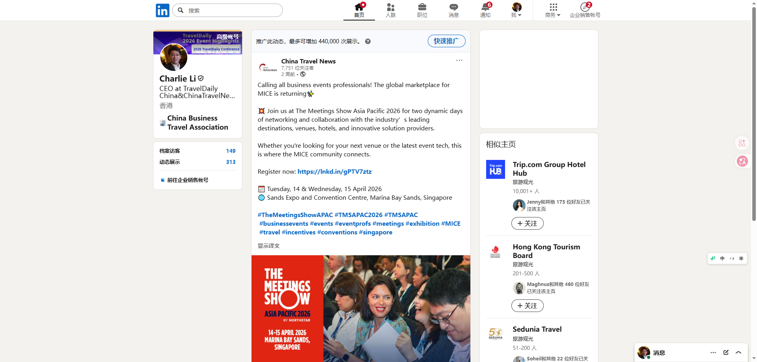Follow Trip.com Group Hotel Hub page
The height and width of the screenshot is (362, 757).
(x=527, y=223)
